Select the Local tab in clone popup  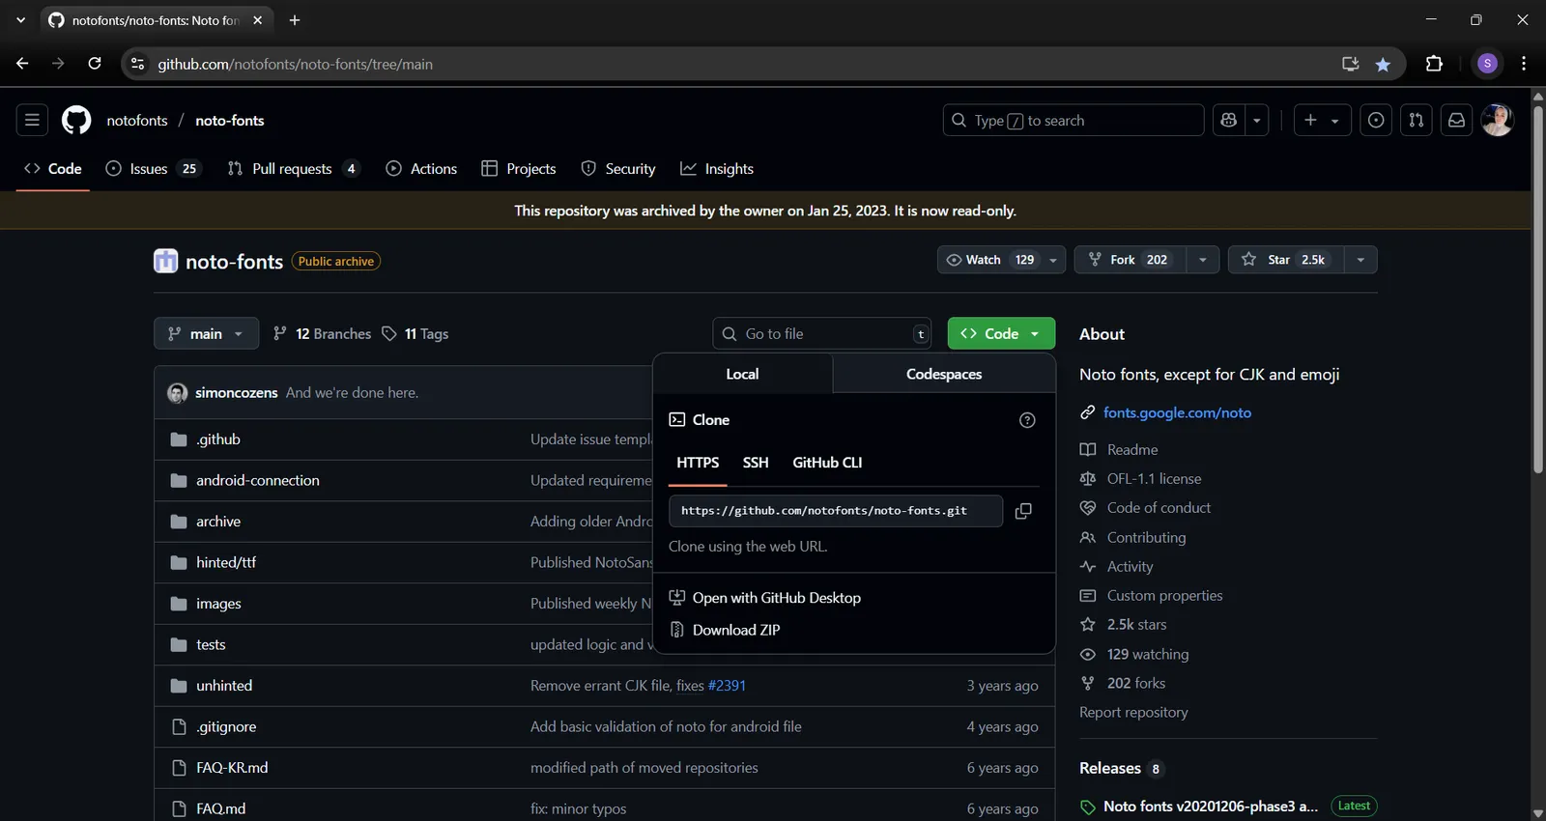742,374
